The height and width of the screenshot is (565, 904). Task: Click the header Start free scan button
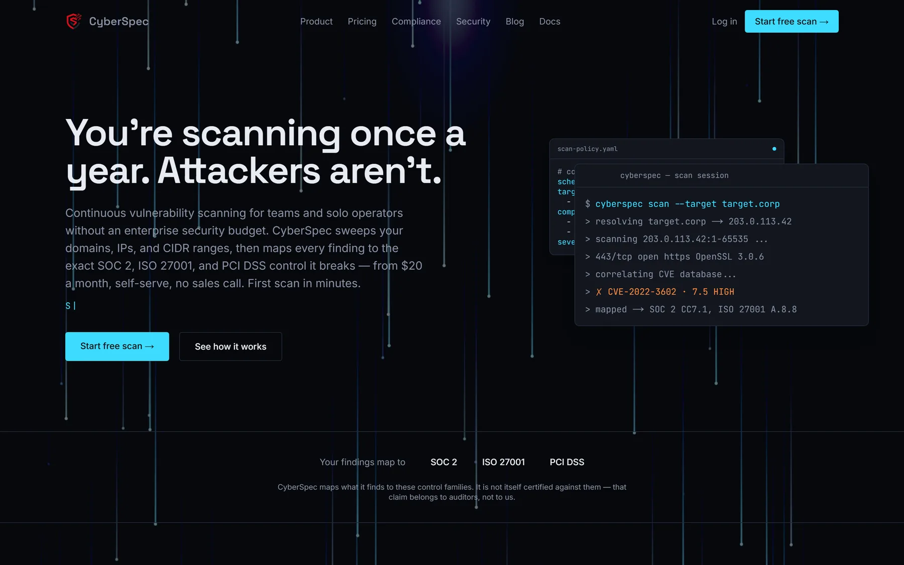pos(792,21)
